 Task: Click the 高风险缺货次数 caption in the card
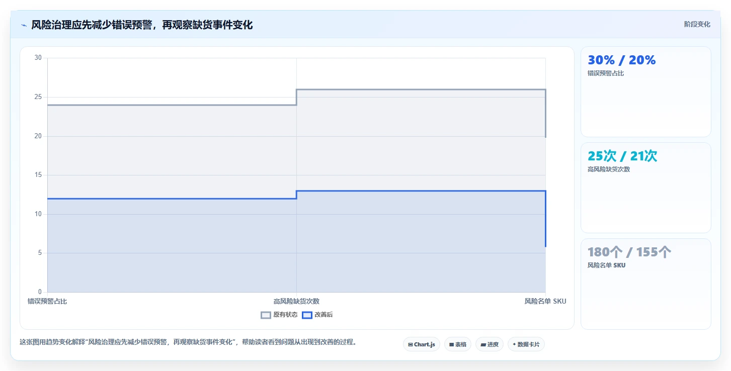pyautogui.click(x=609, y=169)
